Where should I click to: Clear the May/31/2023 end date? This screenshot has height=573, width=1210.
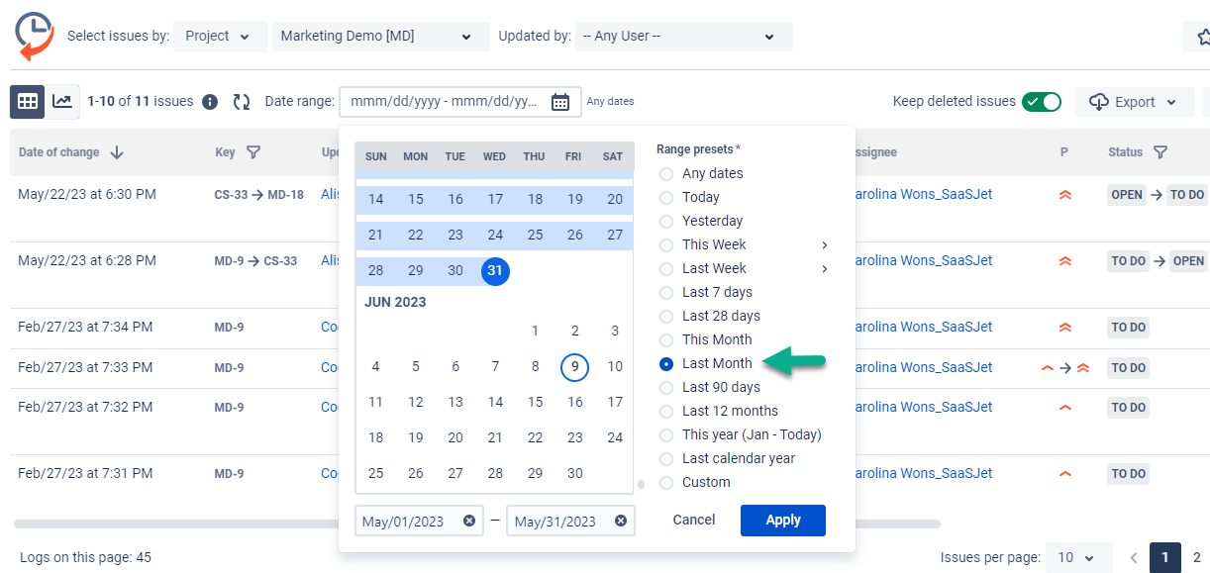pos(621,521)
